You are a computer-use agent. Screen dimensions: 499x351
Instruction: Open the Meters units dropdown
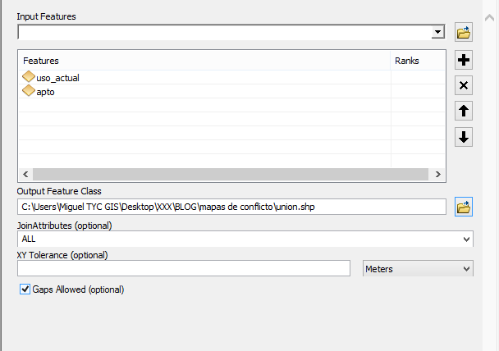pos(418,269)
